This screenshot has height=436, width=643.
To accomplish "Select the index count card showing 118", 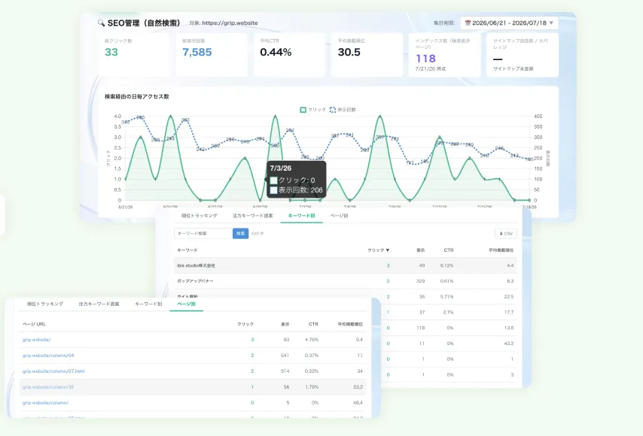I will click(444, 55).
